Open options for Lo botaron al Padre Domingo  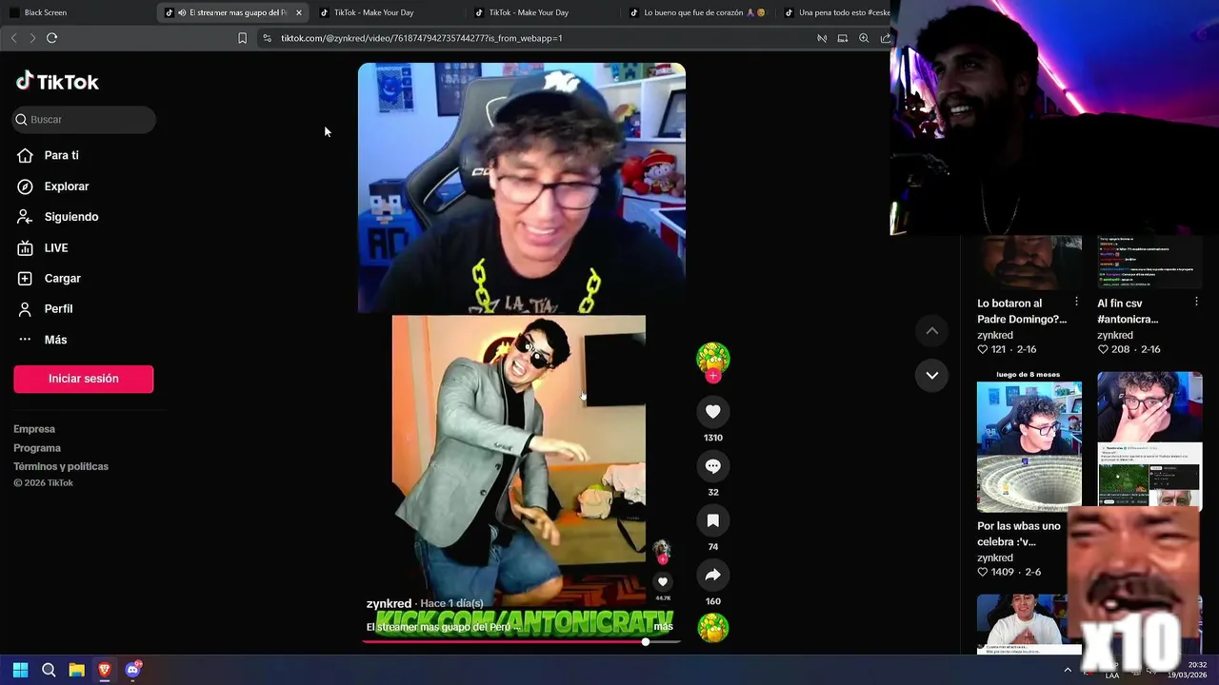click(x=1076, y=302)
